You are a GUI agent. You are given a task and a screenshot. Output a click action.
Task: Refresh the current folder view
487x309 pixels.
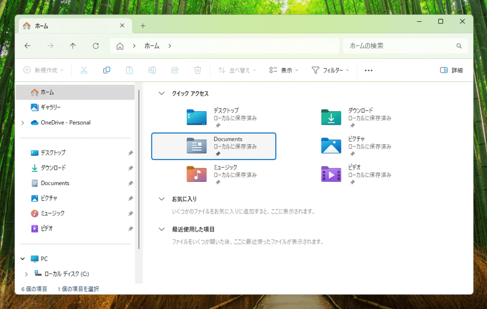coord(95,46)
